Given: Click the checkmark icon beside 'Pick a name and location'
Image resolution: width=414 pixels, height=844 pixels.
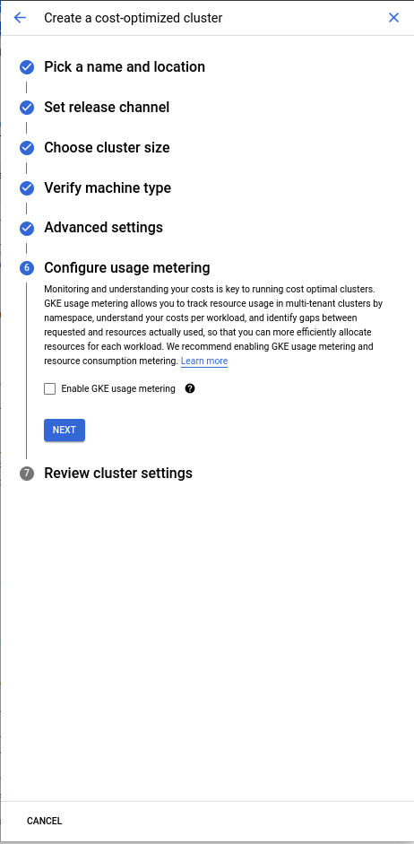Looking at the screenshot, I should pyautogui.click(x=27, y=67).
